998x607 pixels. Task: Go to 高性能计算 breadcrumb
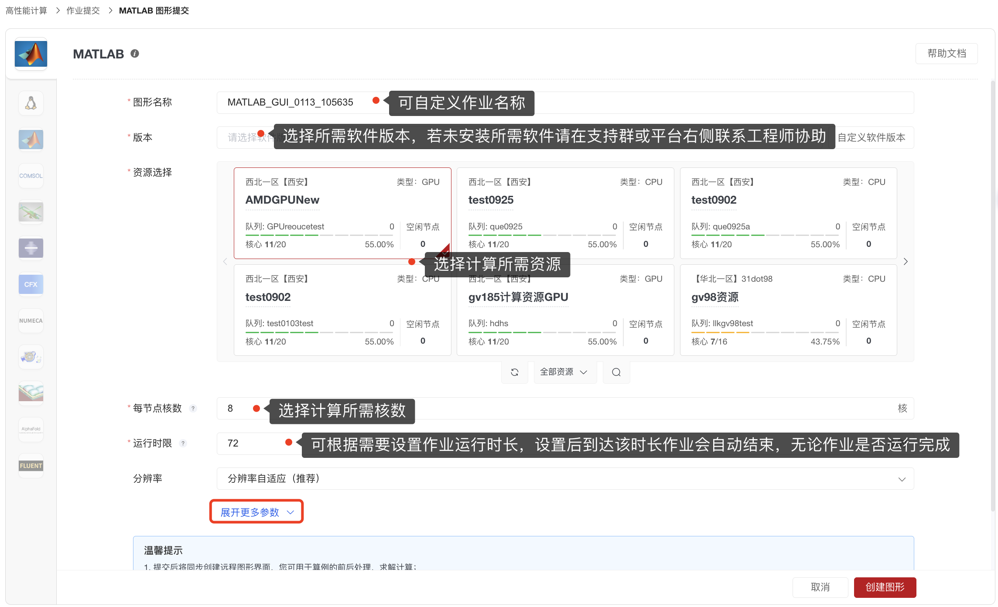coord(26,10)
